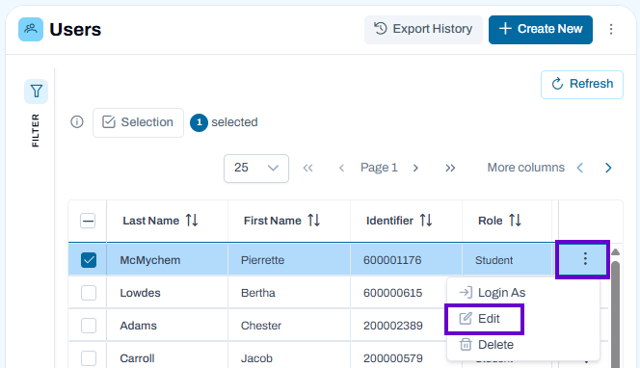Click the 1 selected badge
Viewport: 640px width, 368px height.
[x=199, y=122]
